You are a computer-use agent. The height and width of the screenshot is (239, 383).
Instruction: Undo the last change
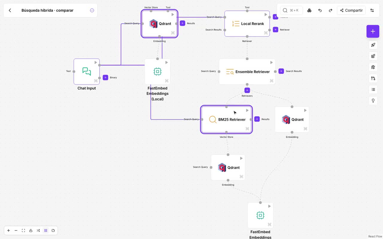click(x=320, y=10)
